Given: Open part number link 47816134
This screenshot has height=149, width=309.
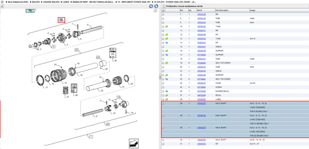Looking at the screenshot, I should pyautogui.click(x=201, y=23).
